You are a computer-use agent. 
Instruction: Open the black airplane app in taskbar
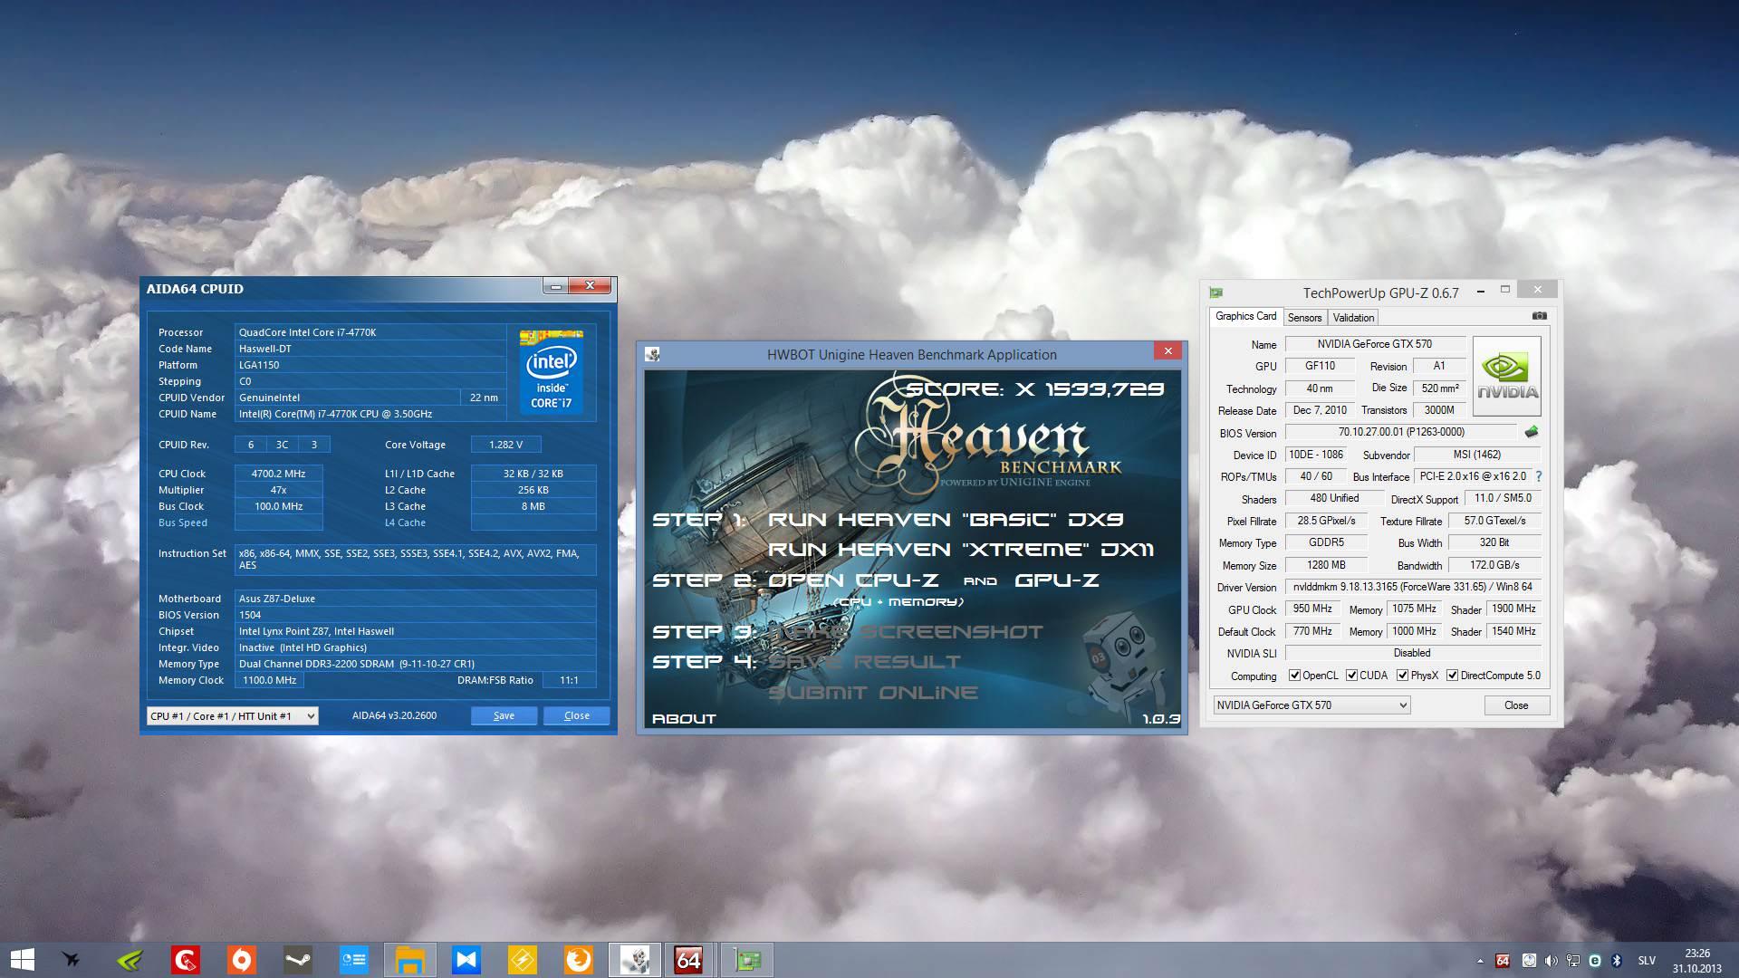pos(72,960)
